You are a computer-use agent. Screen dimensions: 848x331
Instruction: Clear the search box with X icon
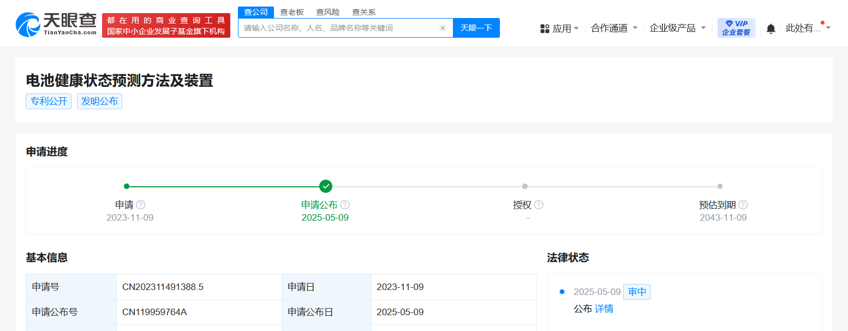[443, 28]
